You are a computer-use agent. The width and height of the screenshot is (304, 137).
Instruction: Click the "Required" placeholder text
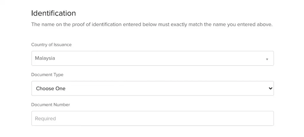tap(45, 119)
